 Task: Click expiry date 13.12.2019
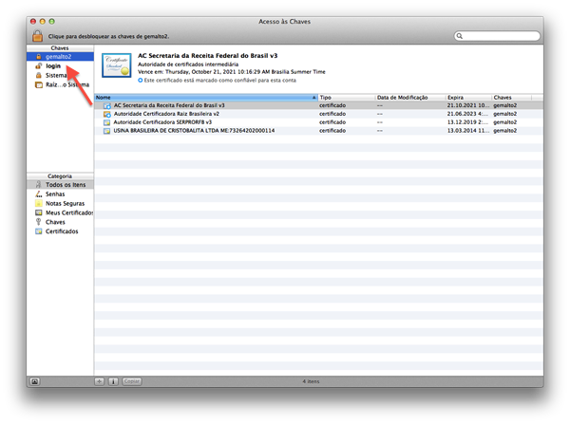[467, 122]
